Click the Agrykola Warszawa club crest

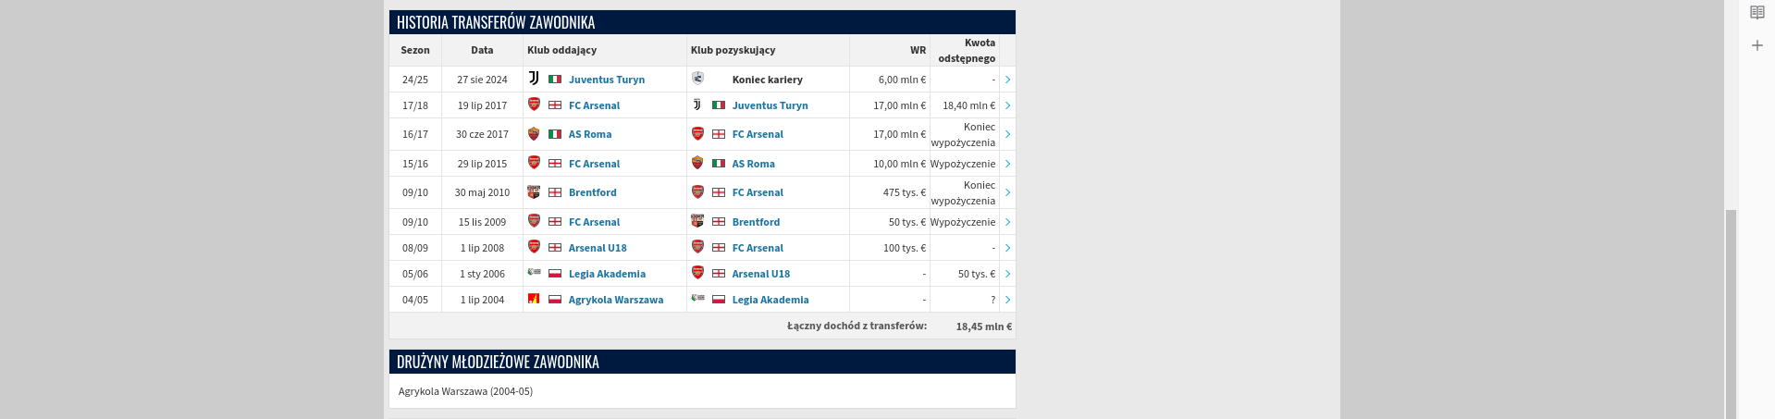pyautogui.click(x=534, y=299)
